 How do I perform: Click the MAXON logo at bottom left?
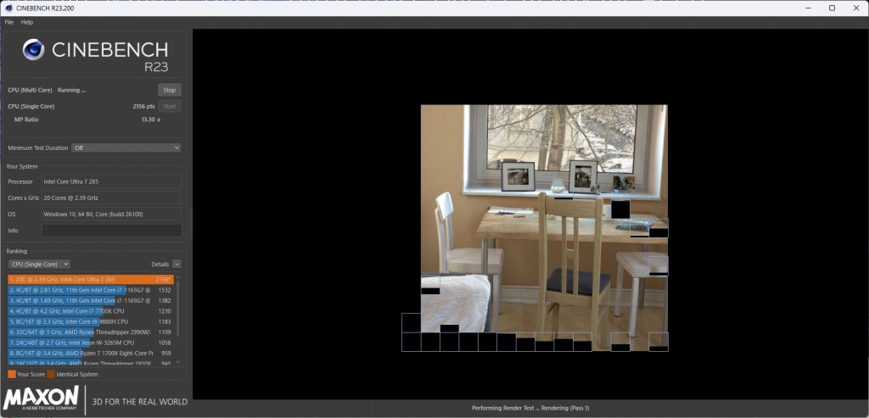[x=42, y=398]
